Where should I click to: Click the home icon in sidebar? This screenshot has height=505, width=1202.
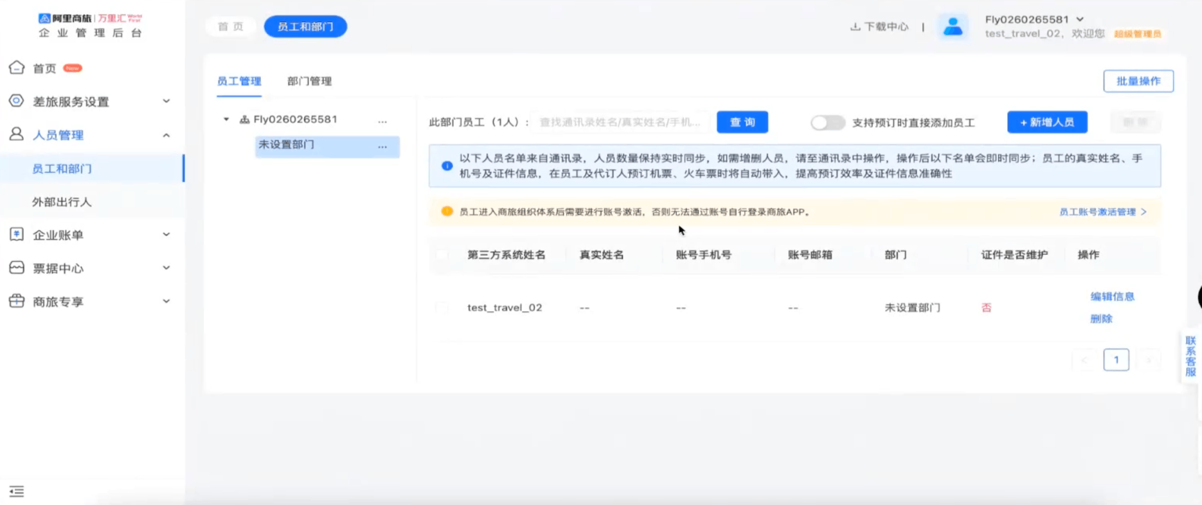pyautogui.click(x=17, y=67)
